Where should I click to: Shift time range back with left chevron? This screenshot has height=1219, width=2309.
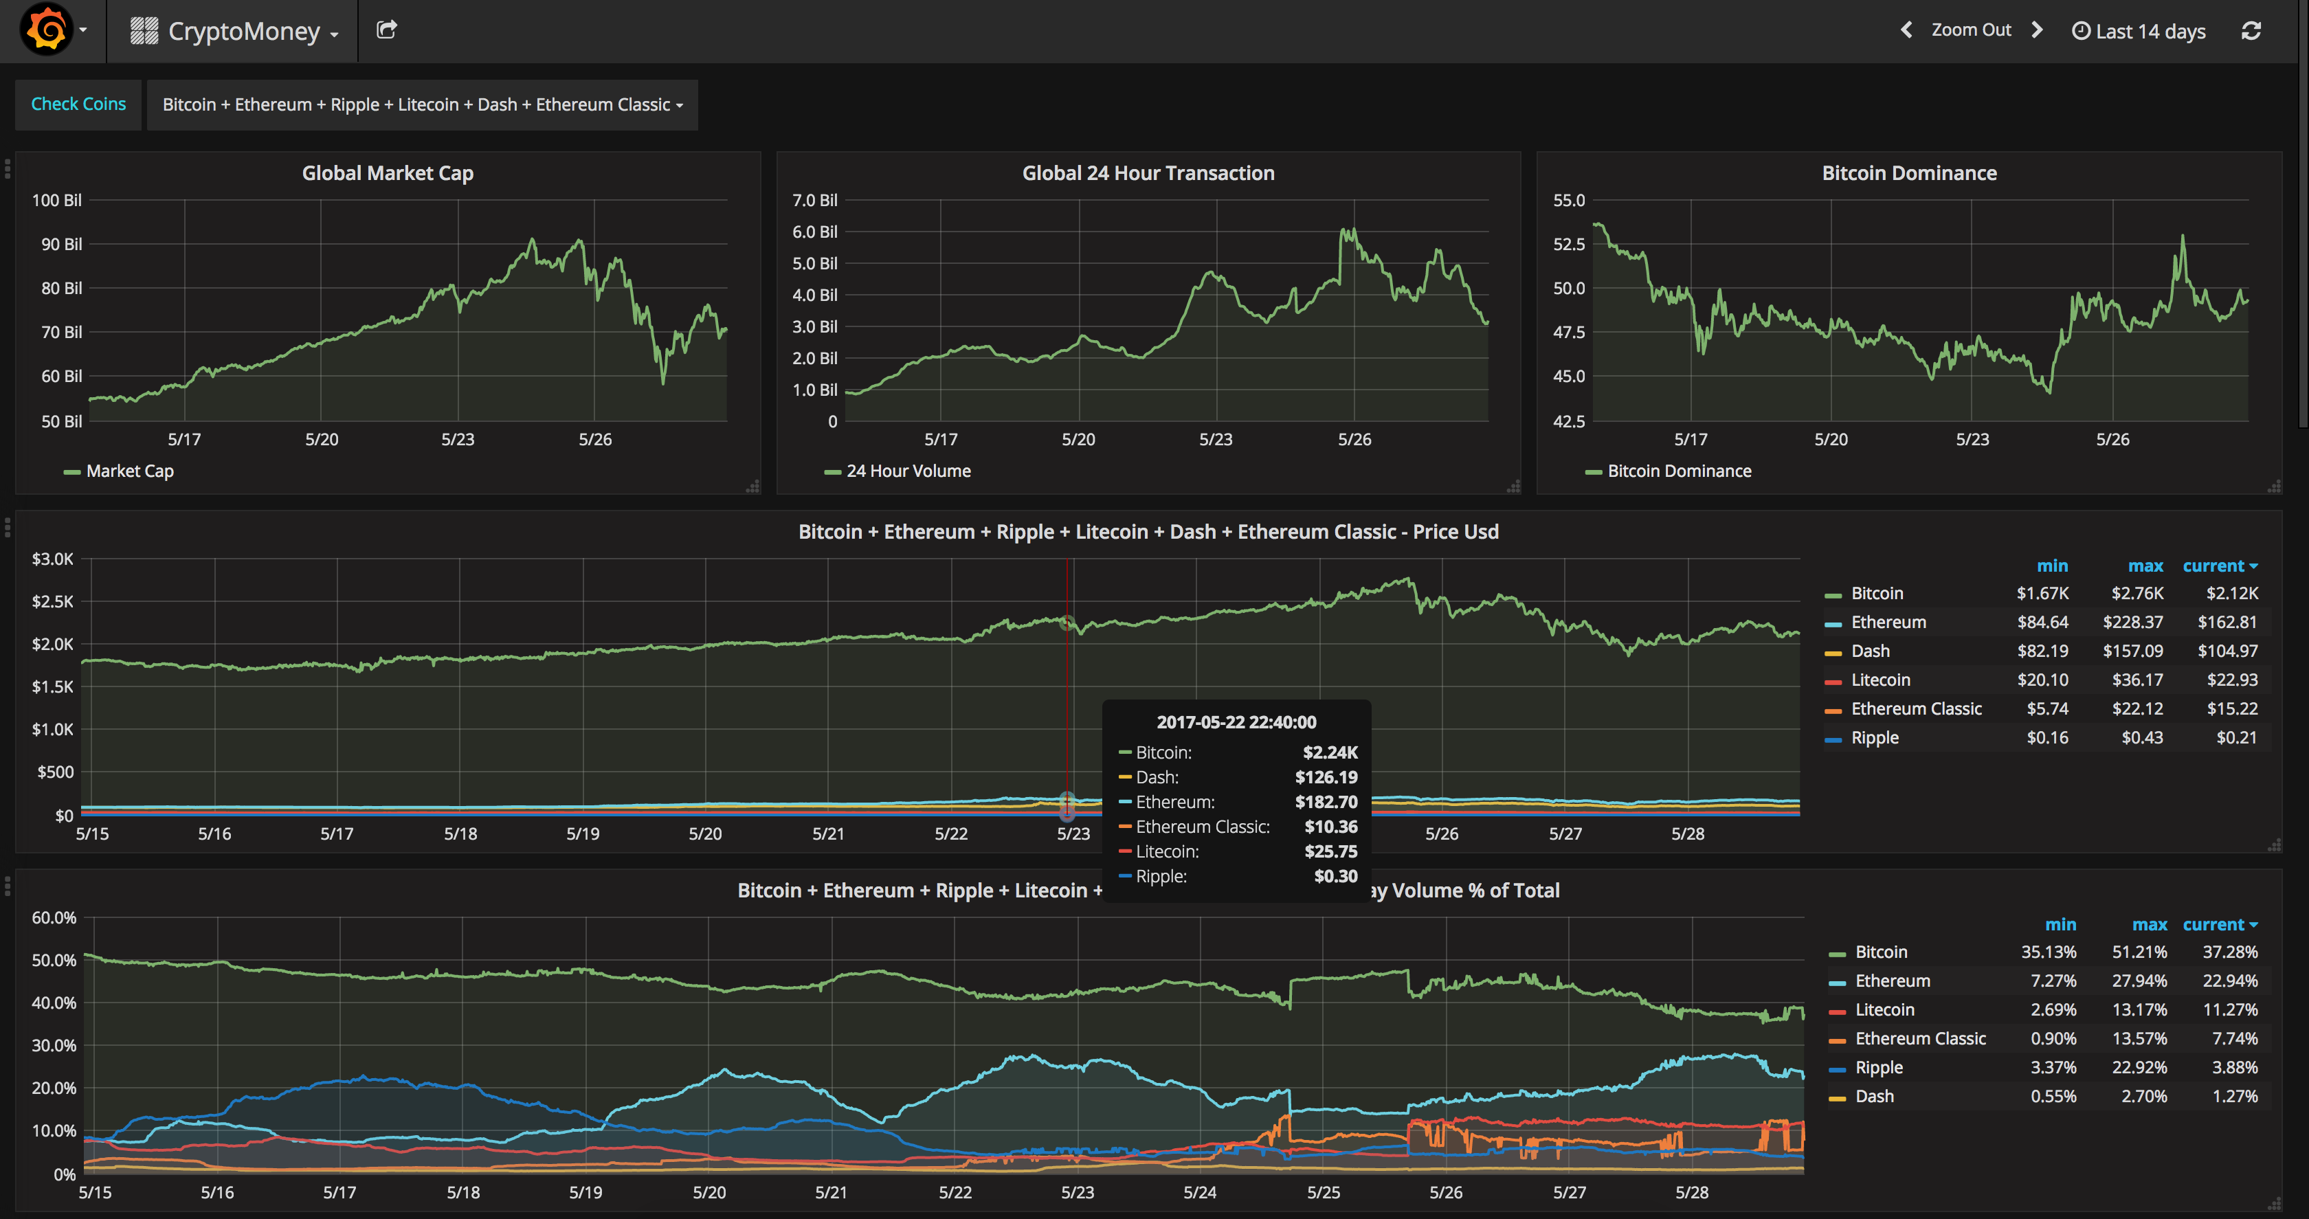pyautogui.click(x=1906, y=30)
